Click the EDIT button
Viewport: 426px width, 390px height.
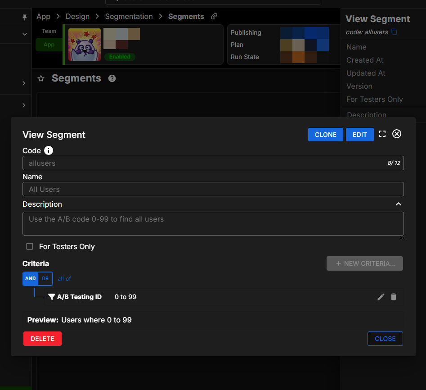(x=360, y=135)
